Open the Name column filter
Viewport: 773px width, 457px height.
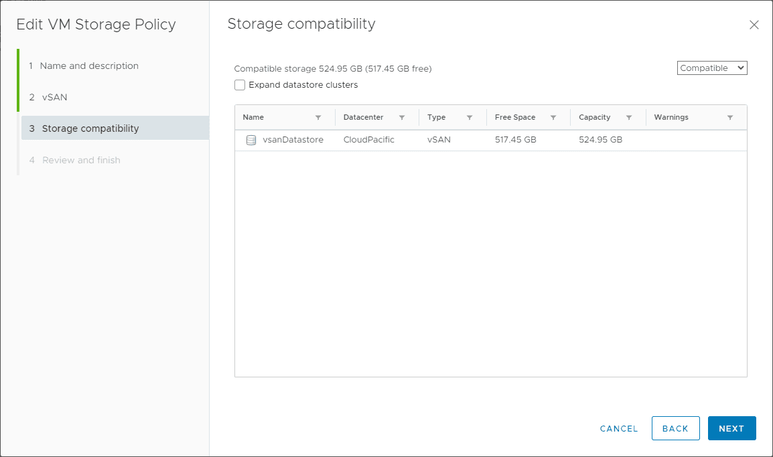tap(317, 116)
